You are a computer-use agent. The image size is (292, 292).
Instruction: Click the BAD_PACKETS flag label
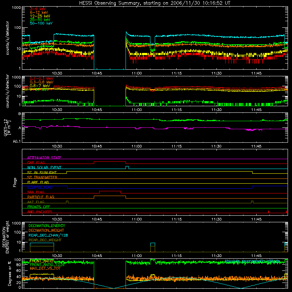pyautogui.click(x=40, y=212)
